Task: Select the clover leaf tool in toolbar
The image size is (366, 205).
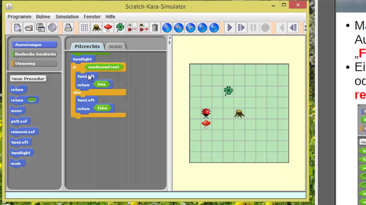Action: pos(120,28)
